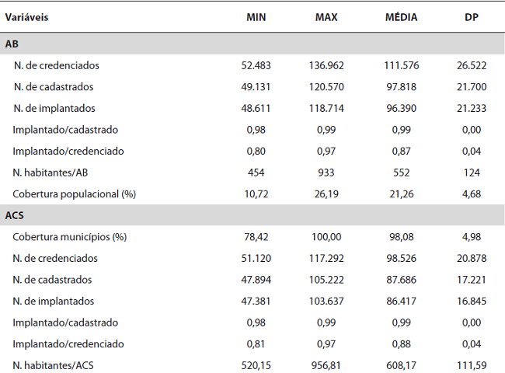Click the DP column header
Viewport: 505px width, 373px height.
click(x=470, y=17)
